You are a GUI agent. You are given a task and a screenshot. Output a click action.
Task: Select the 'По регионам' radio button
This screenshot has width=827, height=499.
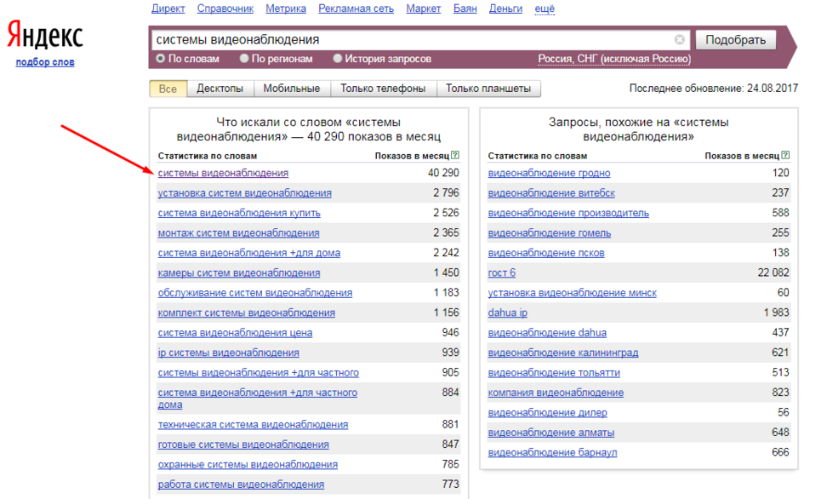coord(243,59)
